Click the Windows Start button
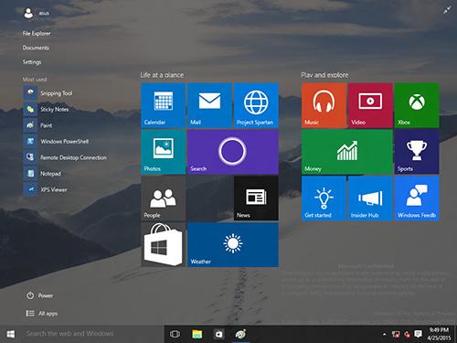Viewport: 457px width, 343px height. pos(11,334)
